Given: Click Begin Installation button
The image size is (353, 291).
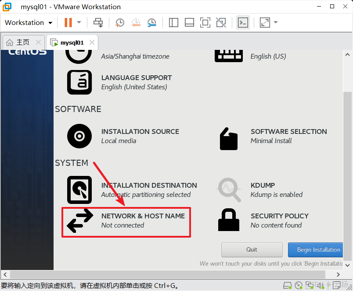Looking at the screenshot, I should (316, 250).
